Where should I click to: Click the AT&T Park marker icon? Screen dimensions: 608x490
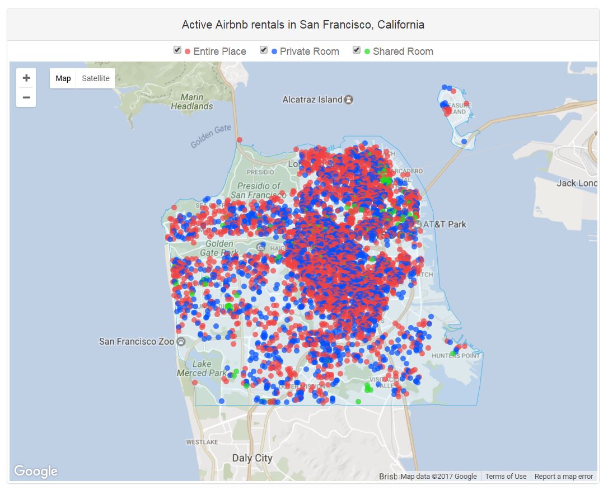[417, 224]
